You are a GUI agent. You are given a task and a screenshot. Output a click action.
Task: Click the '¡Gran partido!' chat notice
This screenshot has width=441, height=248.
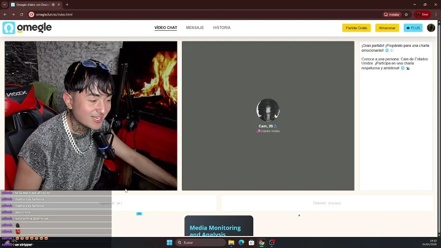coord(395,48)
